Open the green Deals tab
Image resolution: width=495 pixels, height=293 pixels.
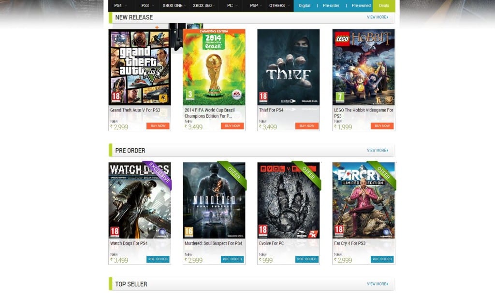[384, 6]
